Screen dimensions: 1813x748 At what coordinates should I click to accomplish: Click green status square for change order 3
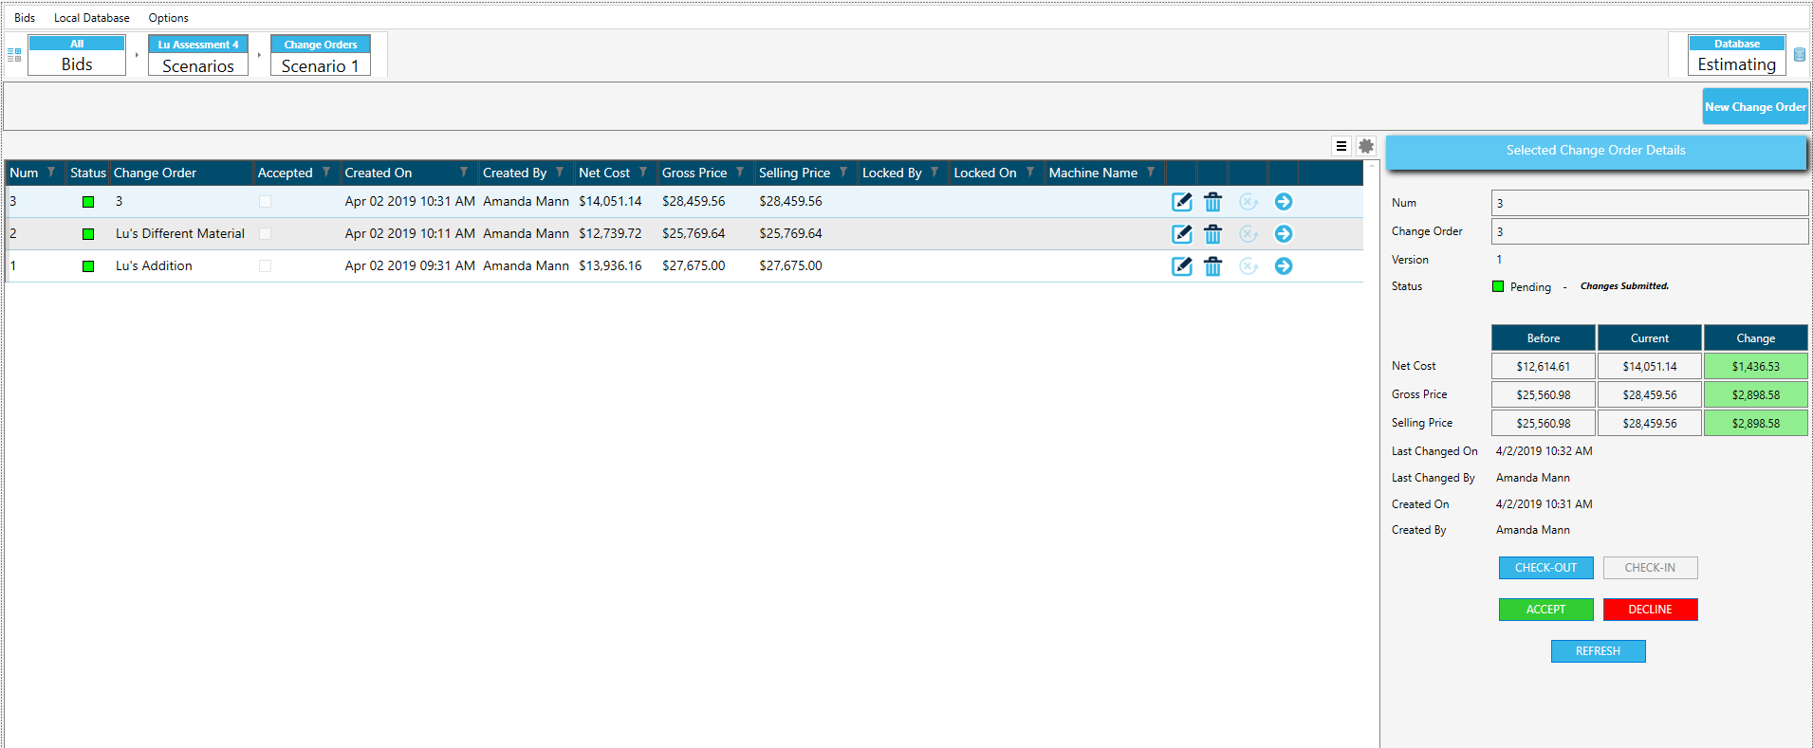[x=88, y=202]
